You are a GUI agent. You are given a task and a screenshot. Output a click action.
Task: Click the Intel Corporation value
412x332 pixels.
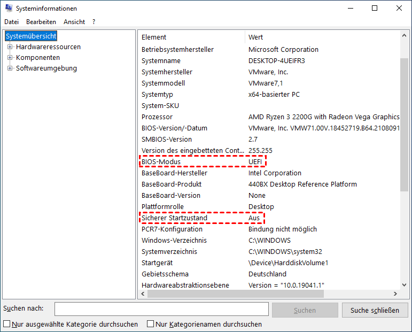pyautogui.click(x=275, y=173)
